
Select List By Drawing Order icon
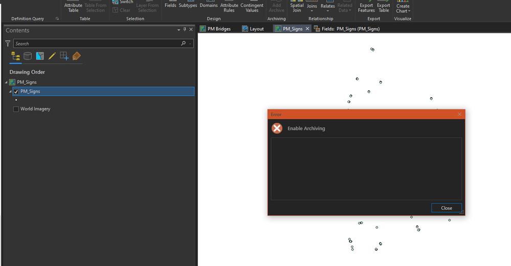pyautogui.click(x=15, y=56)
